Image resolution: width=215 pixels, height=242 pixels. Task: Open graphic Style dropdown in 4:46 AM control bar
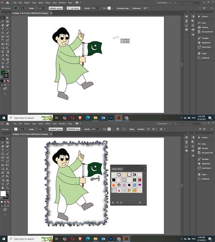(x=112, y=129)
